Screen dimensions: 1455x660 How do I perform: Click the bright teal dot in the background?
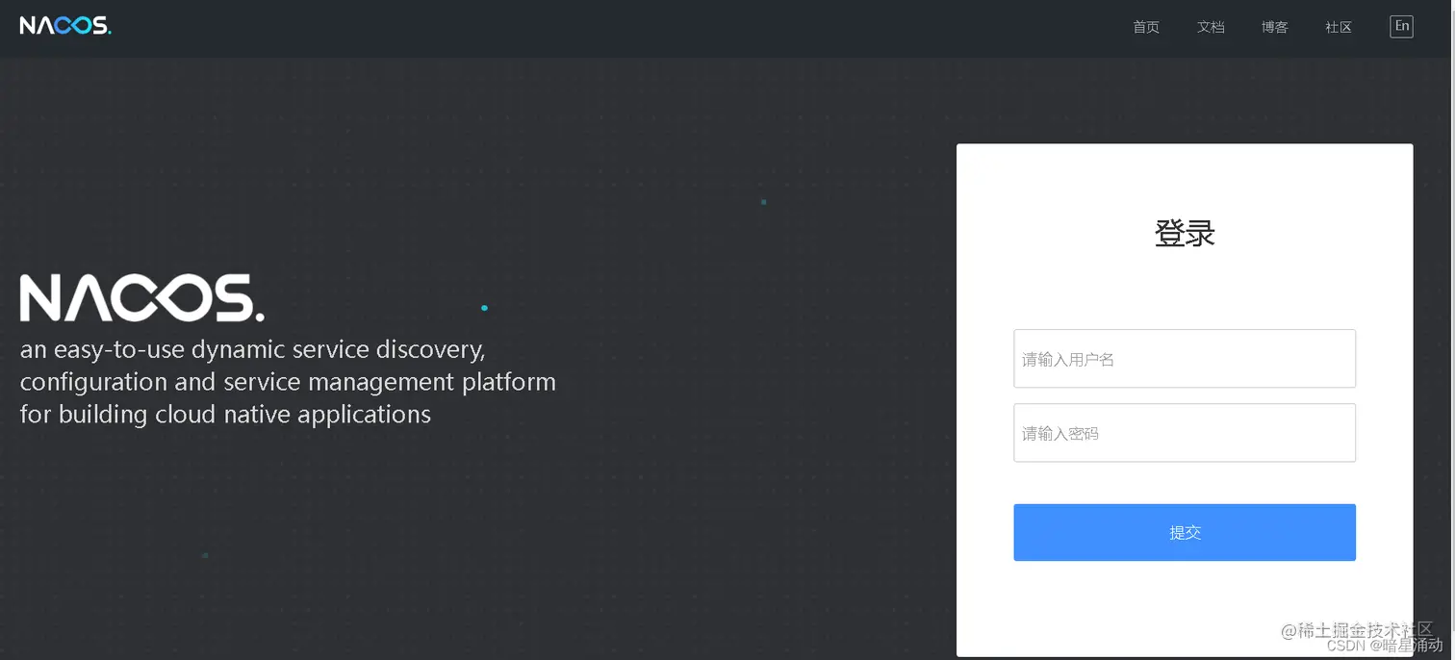pos(484,308)
